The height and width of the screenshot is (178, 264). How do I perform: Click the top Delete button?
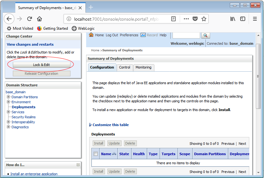130,143
